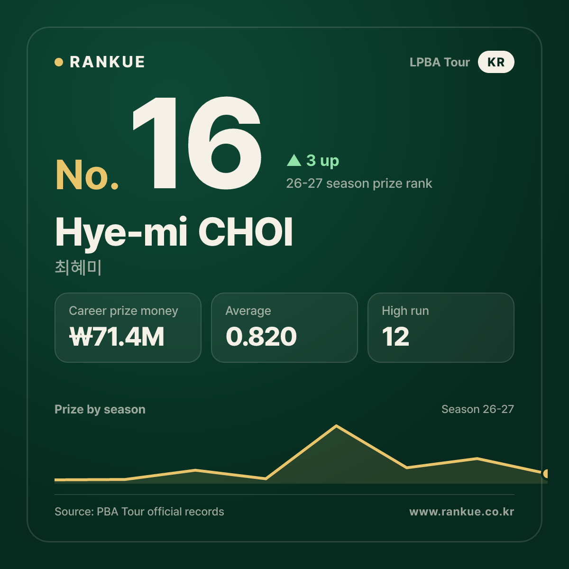Click the 'Source: PBA Tour official records' text
The image size is (569, 569).
pos(139,512)
